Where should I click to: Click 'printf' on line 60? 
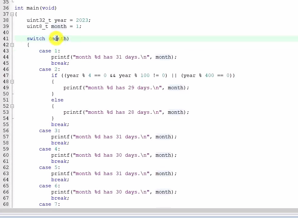click(61, 155)
